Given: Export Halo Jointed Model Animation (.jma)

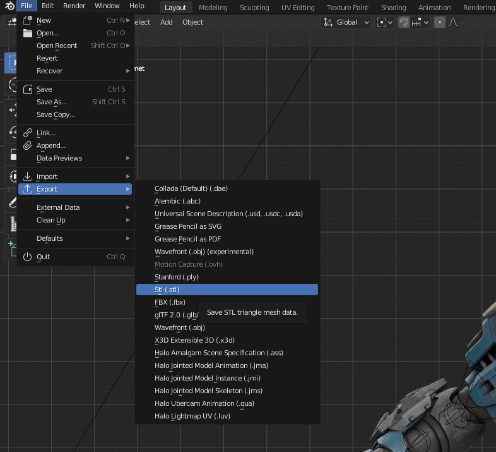Looking at the screenshot, I should click(227, 366).
